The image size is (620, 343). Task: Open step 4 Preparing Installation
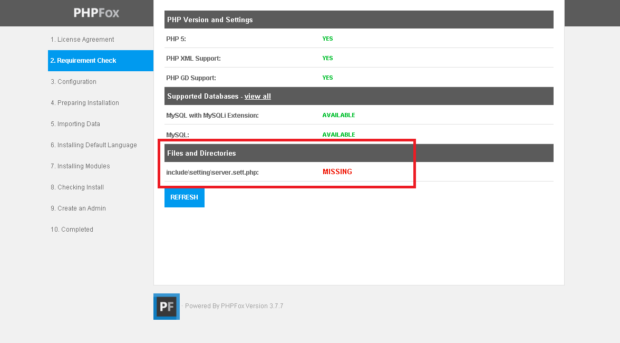click(x=84, y=102)
